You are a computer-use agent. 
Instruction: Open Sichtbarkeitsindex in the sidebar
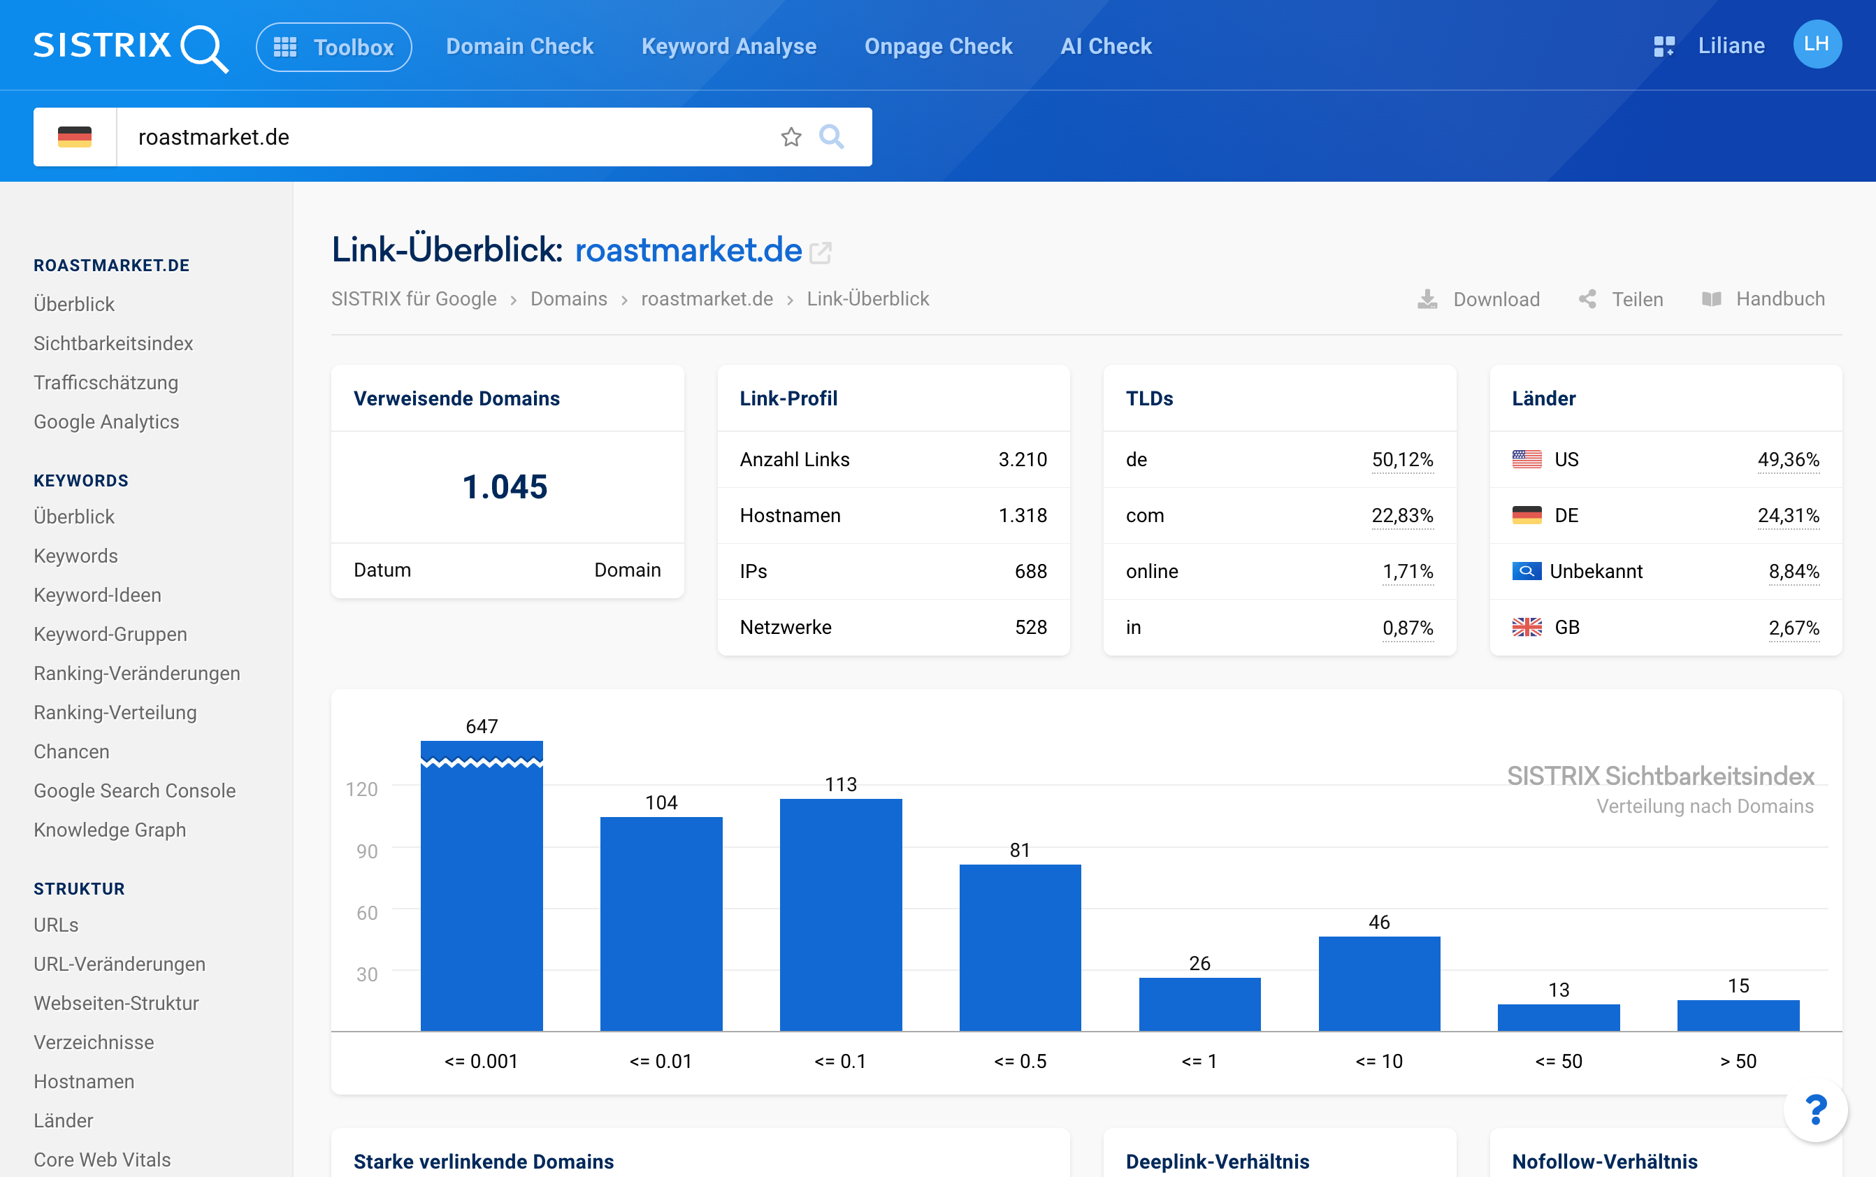point(113,343)
